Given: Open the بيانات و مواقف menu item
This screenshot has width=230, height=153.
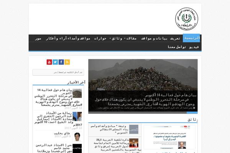Looking at the screenshot, I should (x=154, y=38).
